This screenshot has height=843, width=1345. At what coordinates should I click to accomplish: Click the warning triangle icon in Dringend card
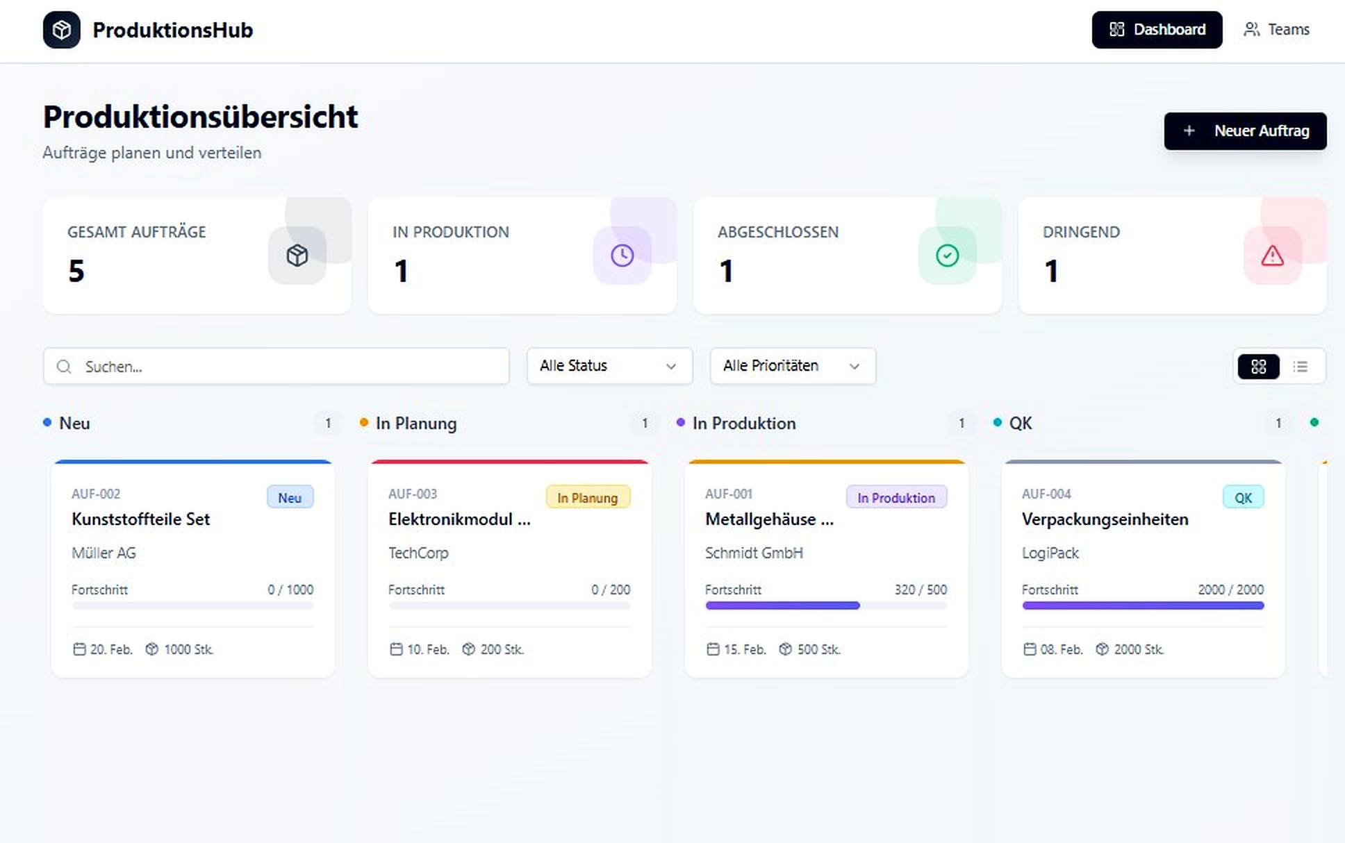(x=1272, y=256)
